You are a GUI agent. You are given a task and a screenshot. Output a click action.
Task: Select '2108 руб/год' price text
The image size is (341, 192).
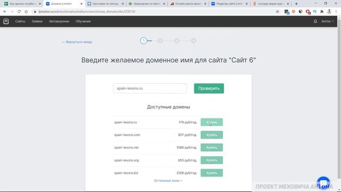(x=186, y=173)
